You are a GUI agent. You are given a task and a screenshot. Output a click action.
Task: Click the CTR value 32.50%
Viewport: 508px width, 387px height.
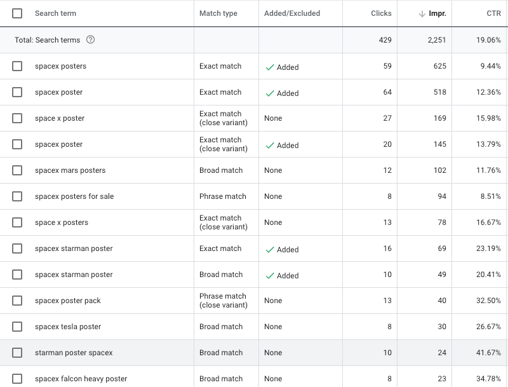(488, 301)
